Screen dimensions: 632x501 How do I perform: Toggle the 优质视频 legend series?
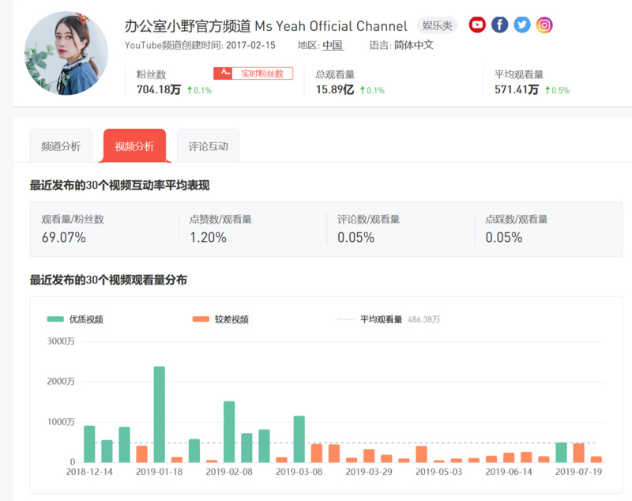pos(75,319)
